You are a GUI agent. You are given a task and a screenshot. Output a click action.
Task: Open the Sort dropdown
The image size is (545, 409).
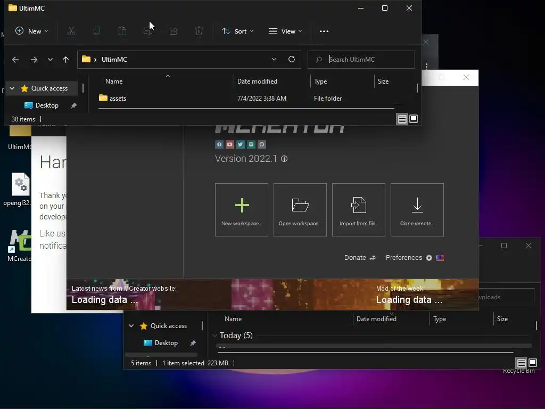click(x=238, y=31)
